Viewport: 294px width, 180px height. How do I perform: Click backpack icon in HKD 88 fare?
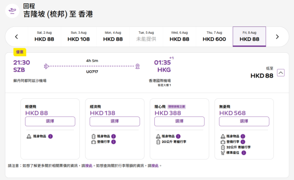coord(29,136)
